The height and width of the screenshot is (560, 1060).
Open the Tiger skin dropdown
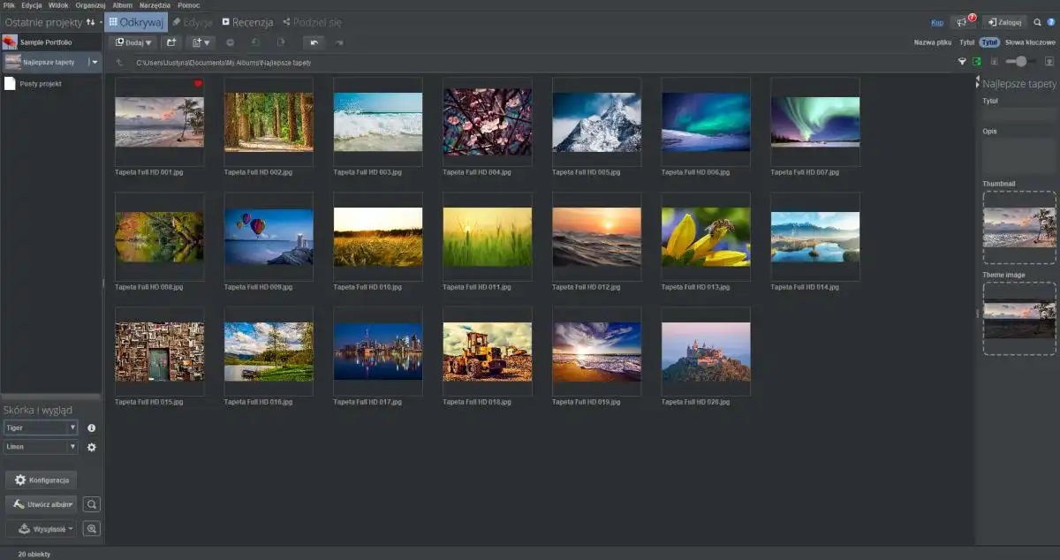(41, 428)
